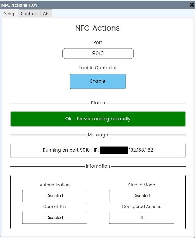Viewport: 195px width, 238px height.
Task: Click the OK - Server running normally message
Action: (98, 119)
